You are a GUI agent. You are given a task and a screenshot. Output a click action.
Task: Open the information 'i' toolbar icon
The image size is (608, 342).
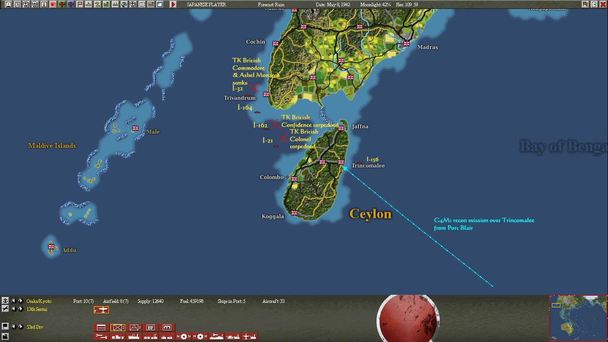tap(44, 4)
